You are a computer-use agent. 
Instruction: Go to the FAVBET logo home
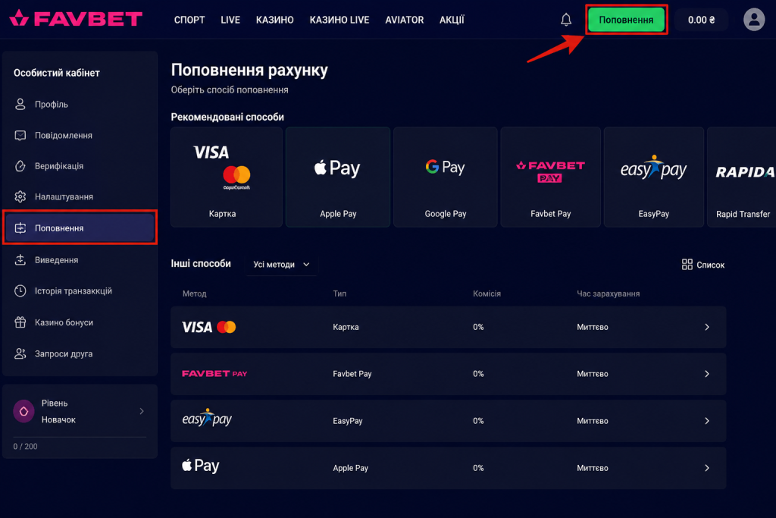click(x=76, y=19)
